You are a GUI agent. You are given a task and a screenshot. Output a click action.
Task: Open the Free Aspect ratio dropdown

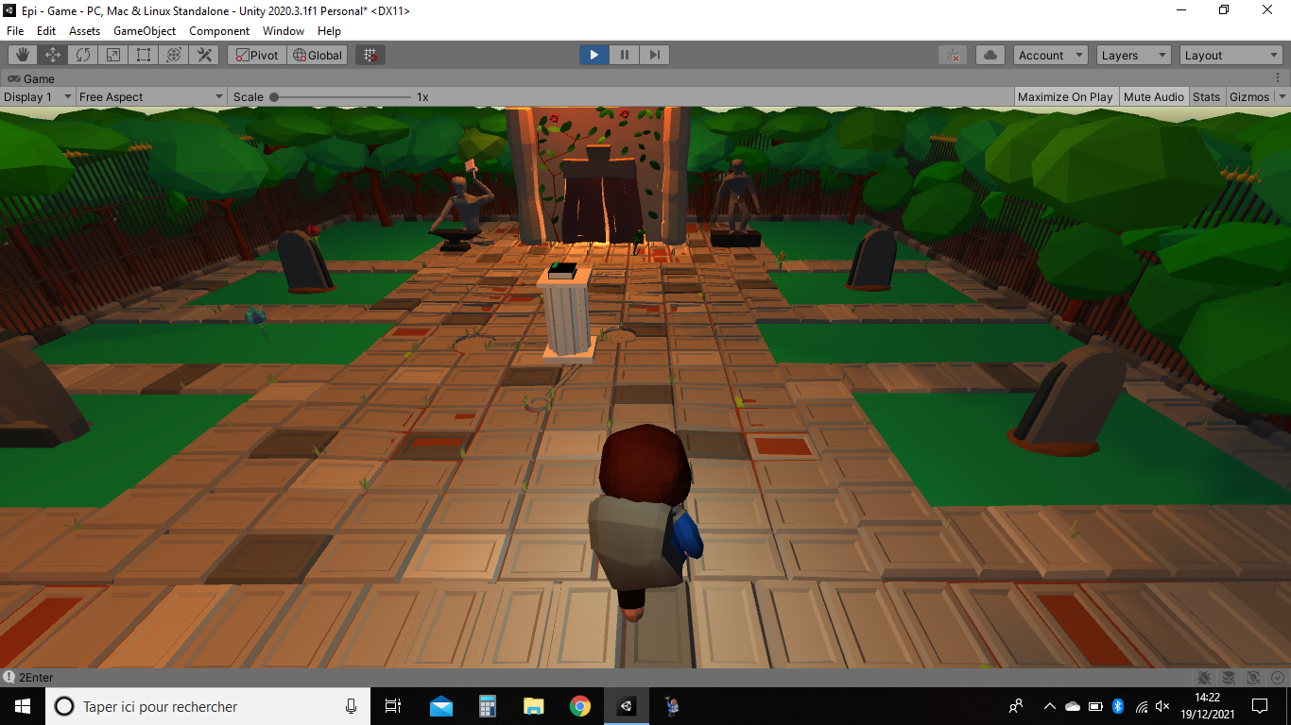pyautogui.click(x=151, y=96)
